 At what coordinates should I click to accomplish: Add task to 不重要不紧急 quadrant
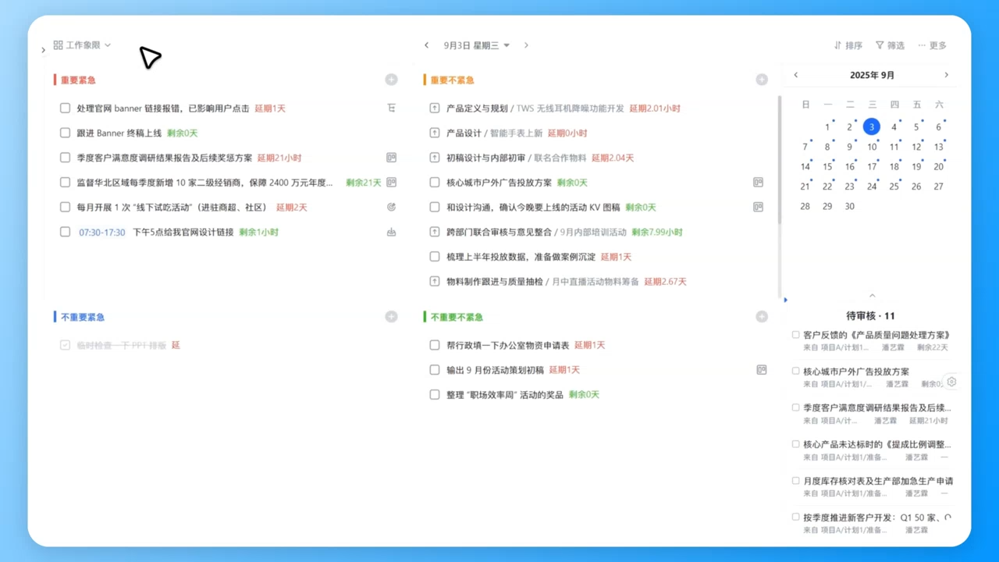(x=762, y=317)
